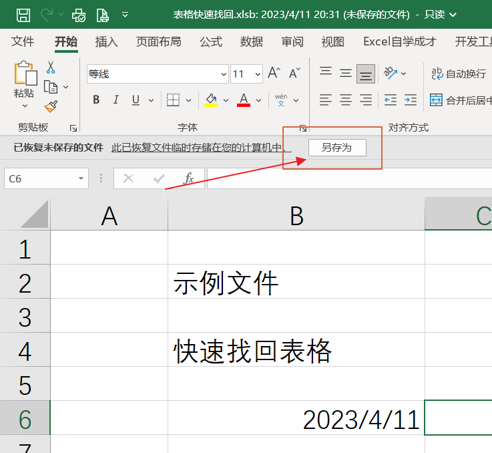
Task: Toggle Bold formatting
Action: click(x=96, y=100)
